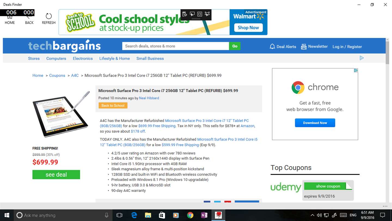Open the Small Business menu
392x221 pixels.
pos(150,58)
